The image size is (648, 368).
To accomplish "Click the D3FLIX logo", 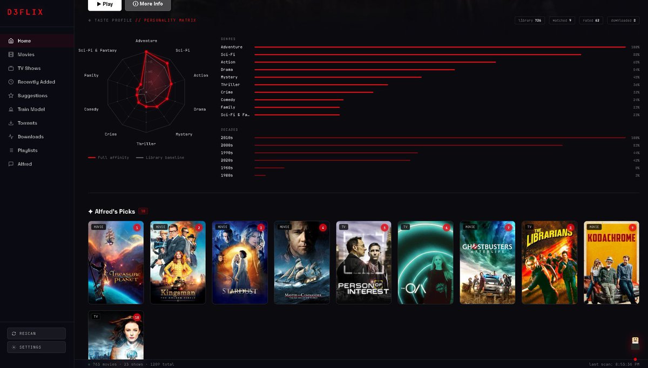I will (25, 12).
